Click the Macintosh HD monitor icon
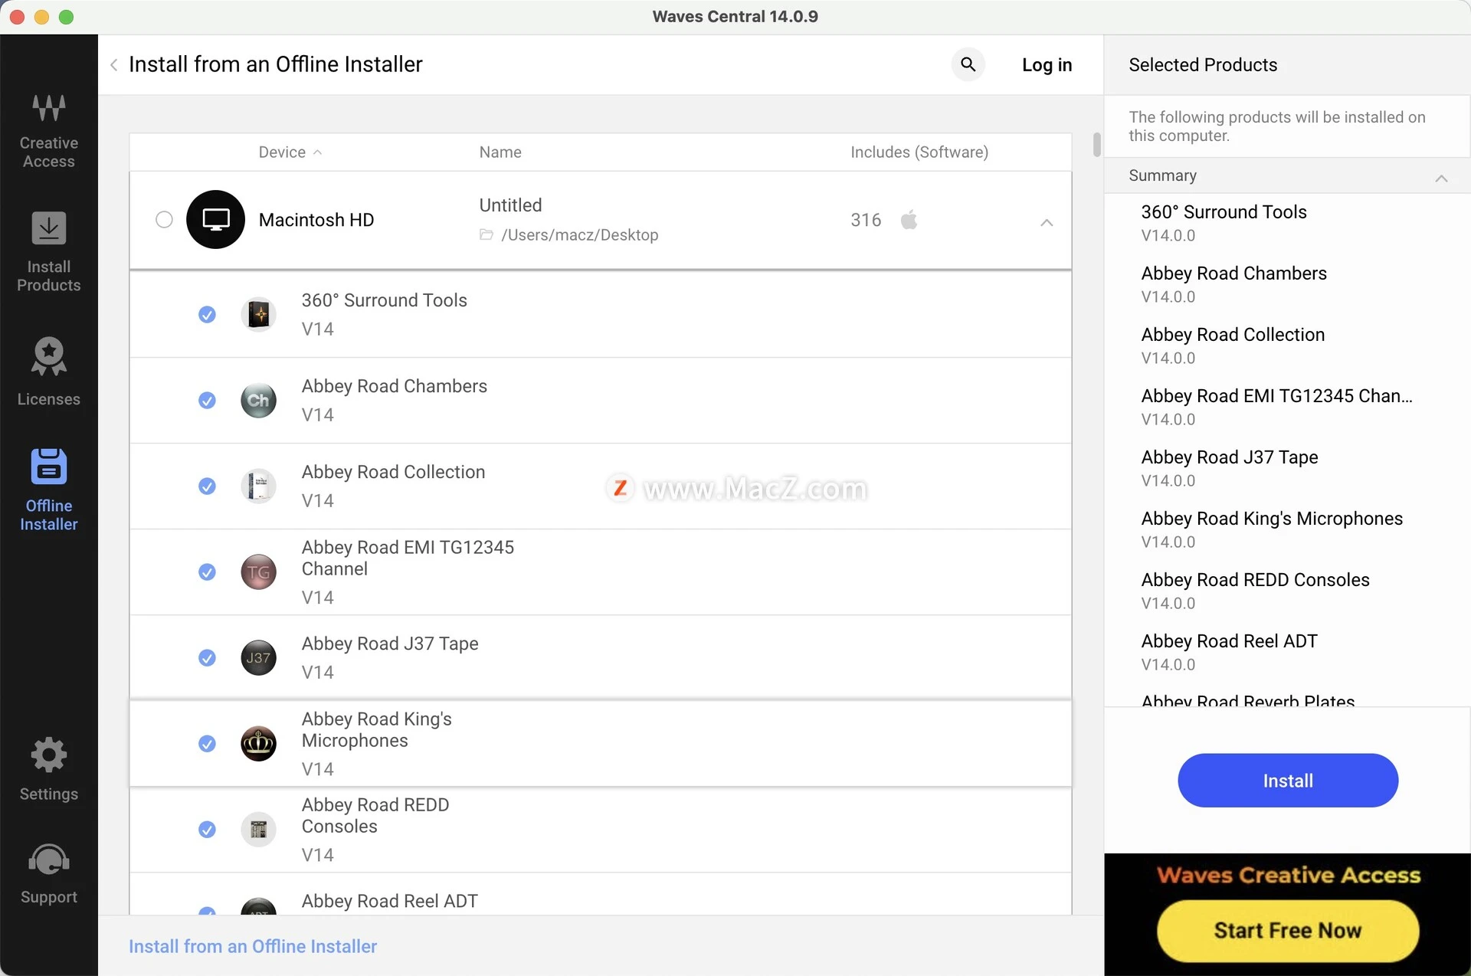The width and height of the screenshot is (1471, 976). pyautogui.click(x=216, y=220)
